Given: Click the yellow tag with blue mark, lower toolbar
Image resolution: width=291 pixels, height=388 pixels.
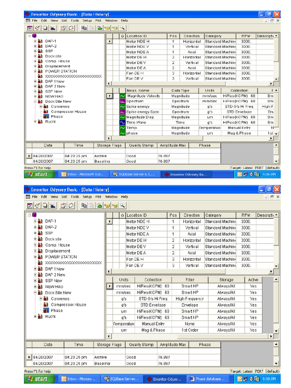Looking at the screenshot, I should click(115, 205).
